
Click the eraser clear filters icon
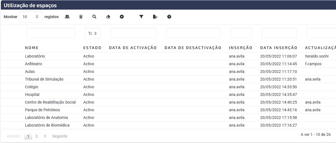pyautogui.click(x=108, y=17)
